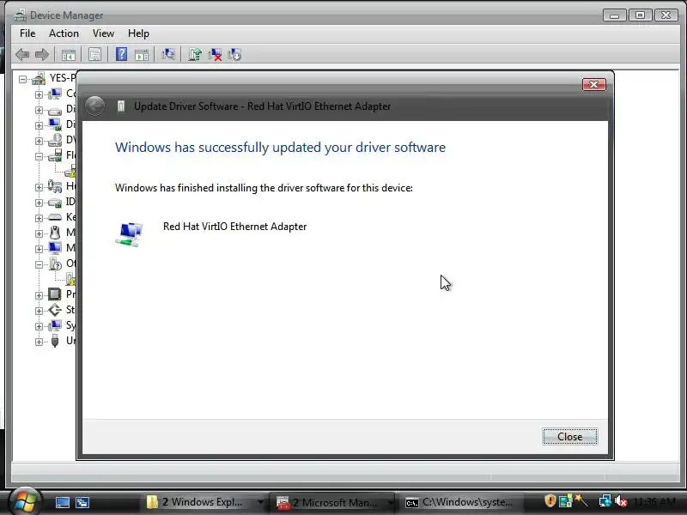Select the Disk drives category icon
The width and height of the screenshot is (687, 515).
tap(55, 110)
